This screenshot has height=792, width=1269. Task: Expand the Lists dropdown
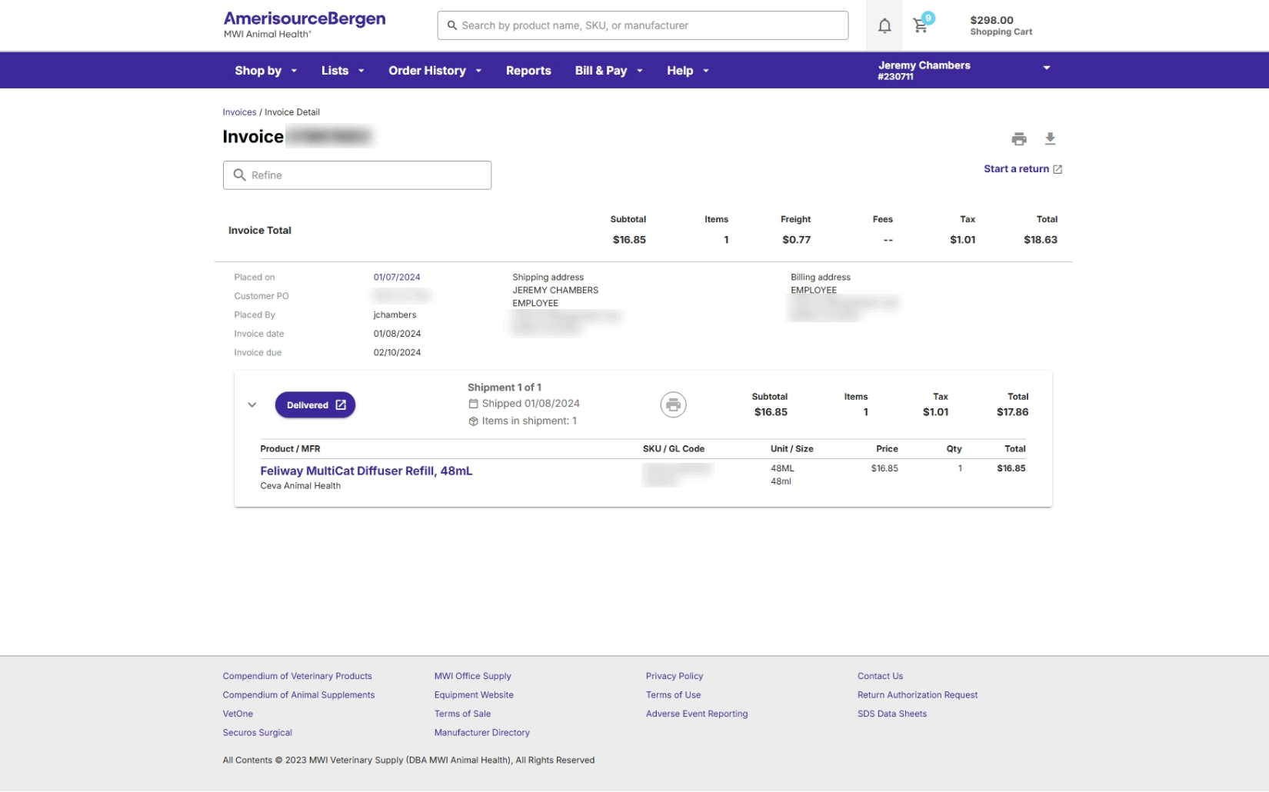342,71
